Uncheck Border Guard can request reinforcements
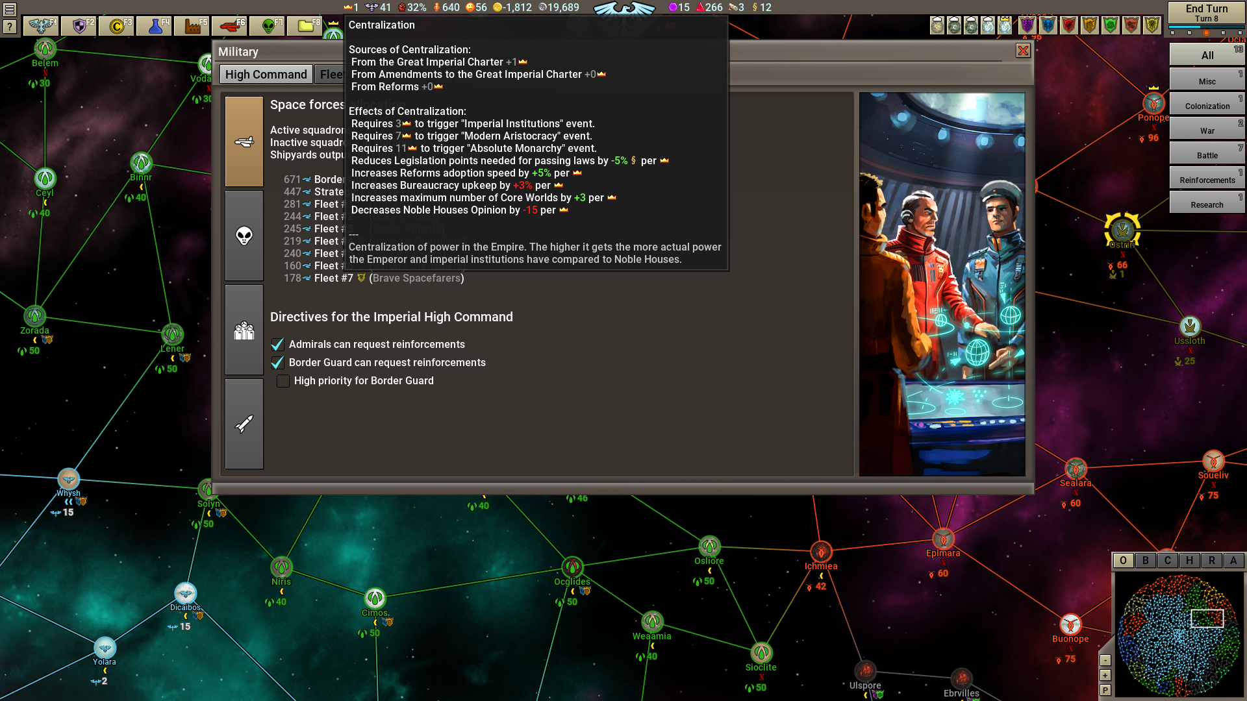The width and height of the screenshot is (1247, 701). [x=279, y=362]
